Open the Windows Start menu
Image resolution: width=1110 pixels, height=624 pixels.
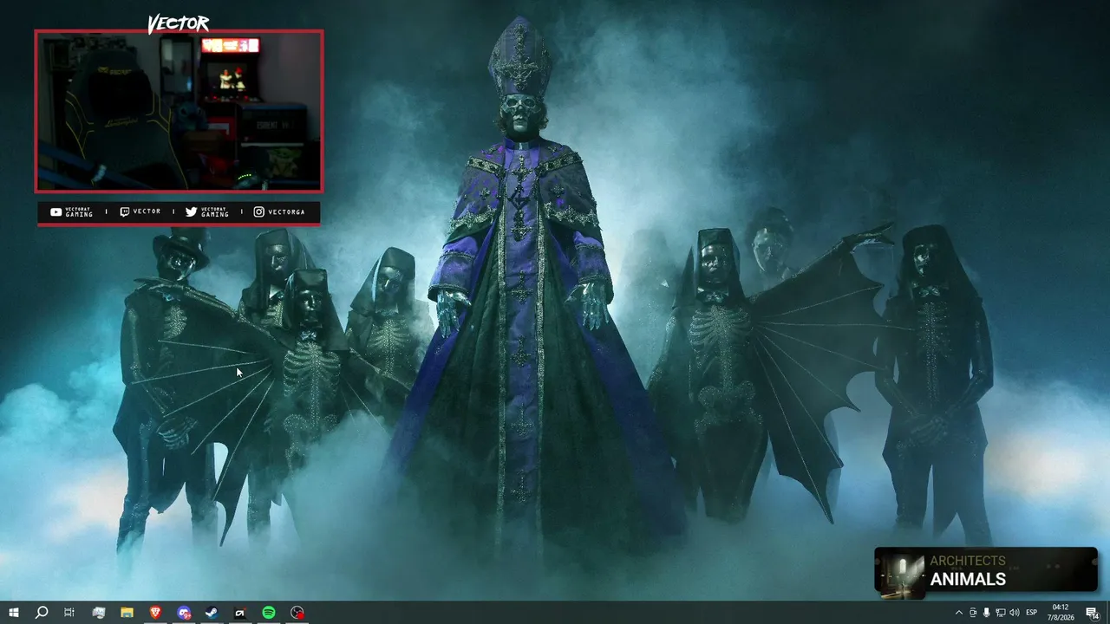(x=14, y=613)
